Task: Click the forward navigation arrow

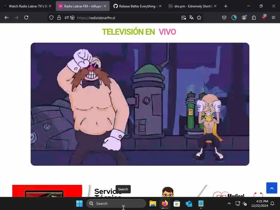Action: point(16,17)
